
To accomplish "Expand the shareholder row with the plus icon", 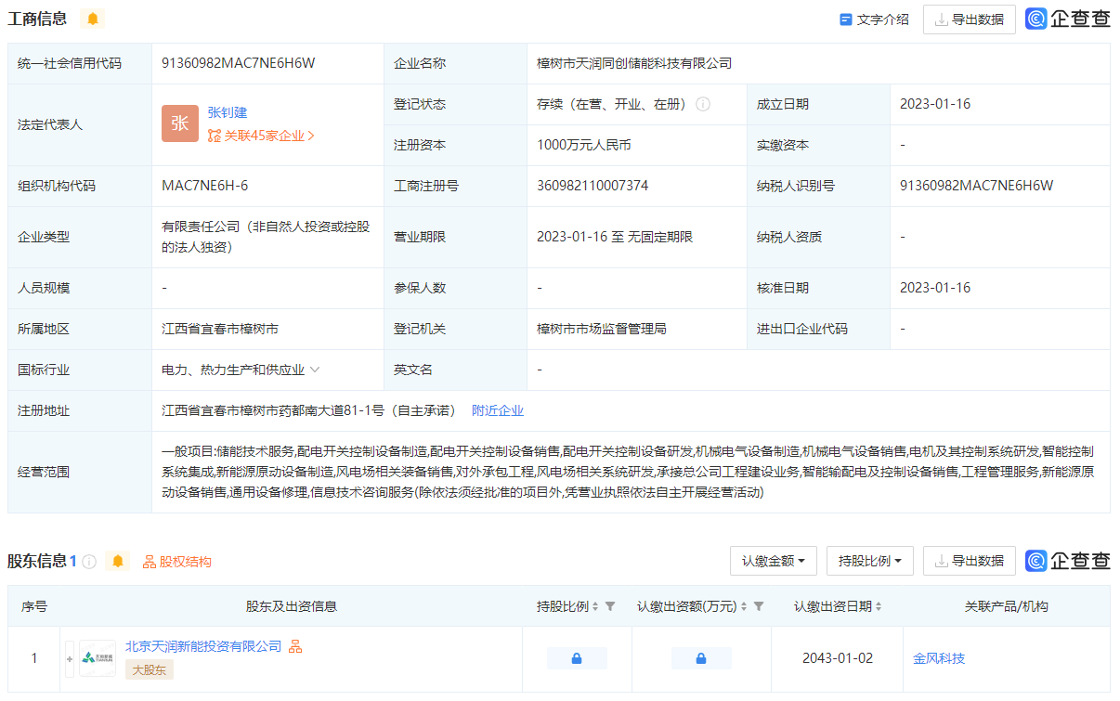I will [x=69, y=658].
